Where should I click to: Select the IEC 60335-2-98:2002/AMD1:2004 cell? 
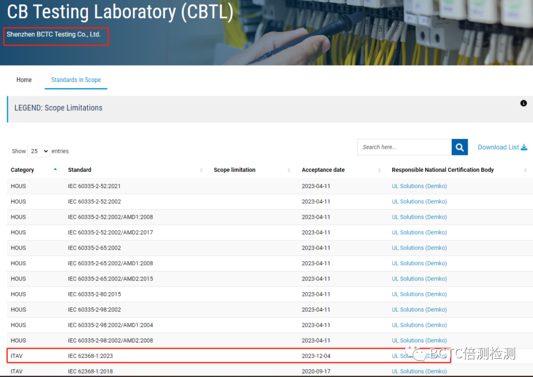click(111, 325)
